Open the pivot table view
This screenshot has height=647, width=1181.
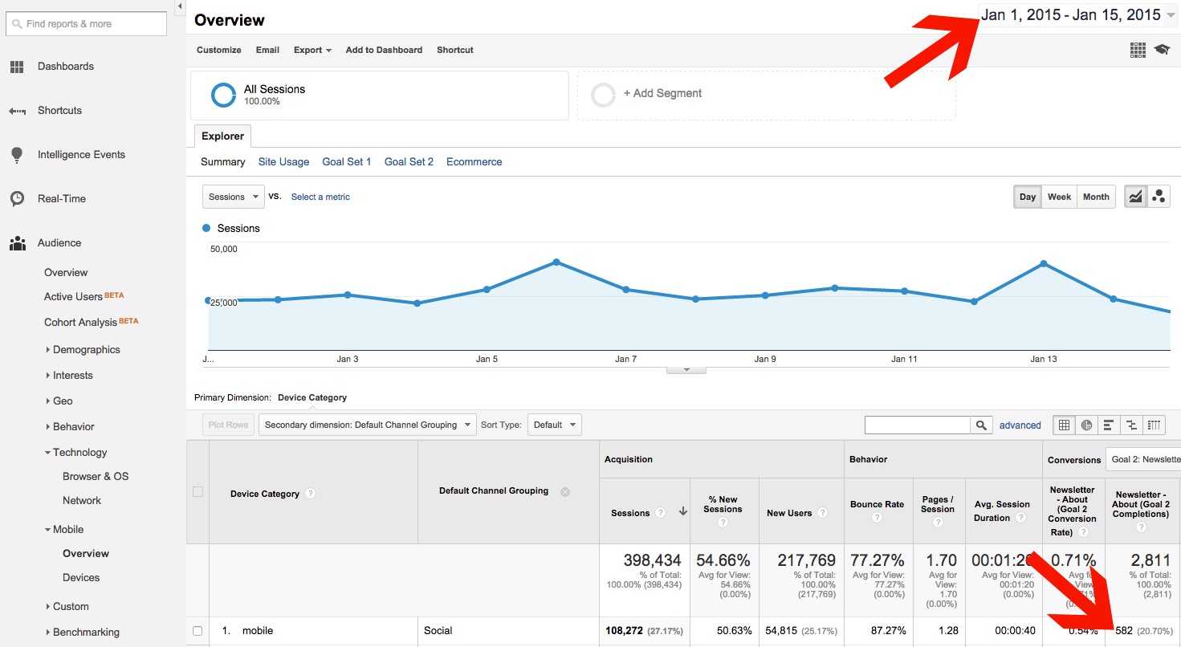coord(1155,425)
